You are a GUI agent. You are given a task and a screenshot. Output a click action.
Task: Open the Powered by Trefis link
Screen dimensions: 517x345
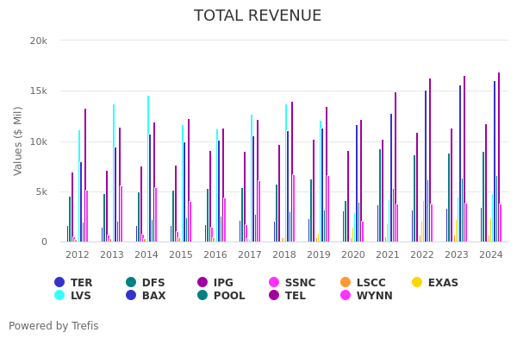coord(53,326)
